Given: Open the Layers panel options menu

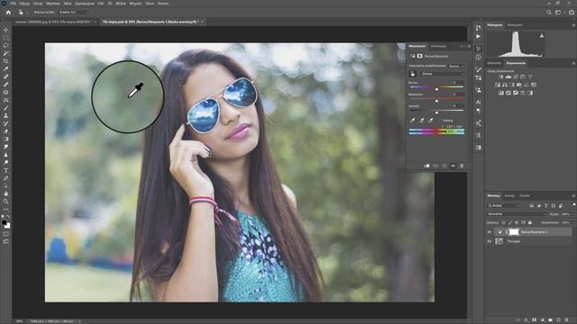Looking at the screenshot, I should pos(573,196).
